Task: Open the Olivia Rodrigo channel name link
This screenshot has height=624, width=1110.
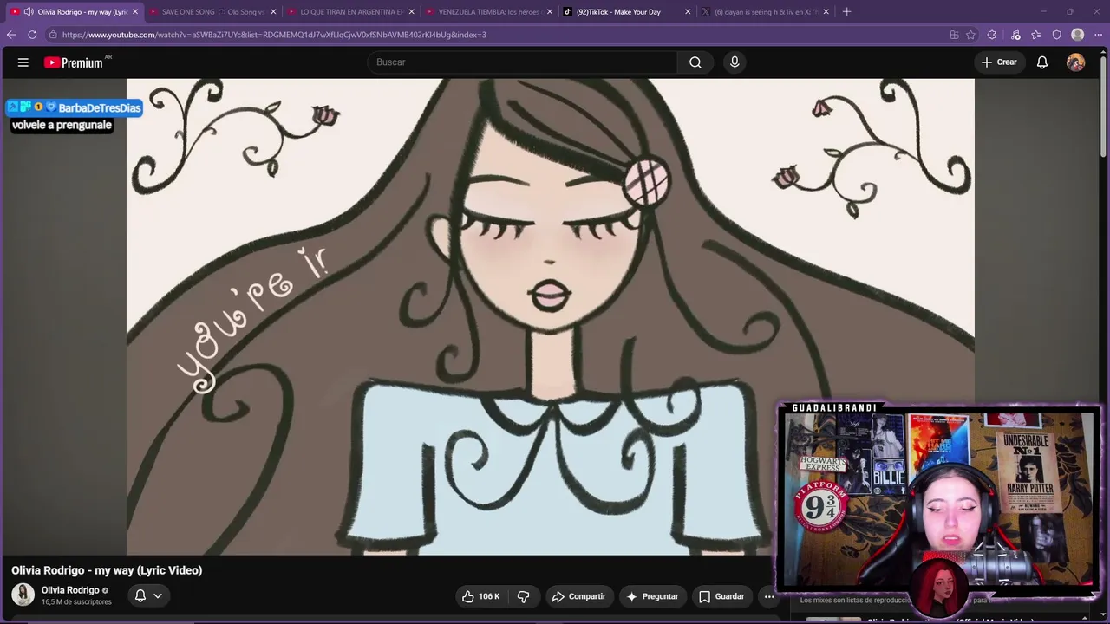Action: click(x=70, y=590)
